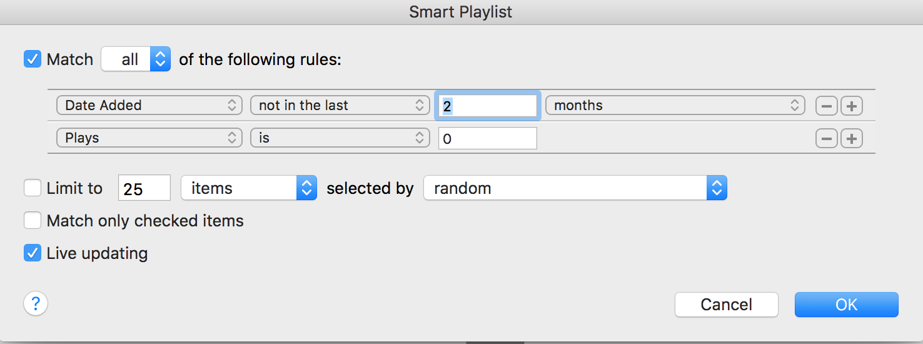
Task: Remove the Plays rule with minus button
Action: [x=827, y=138]
